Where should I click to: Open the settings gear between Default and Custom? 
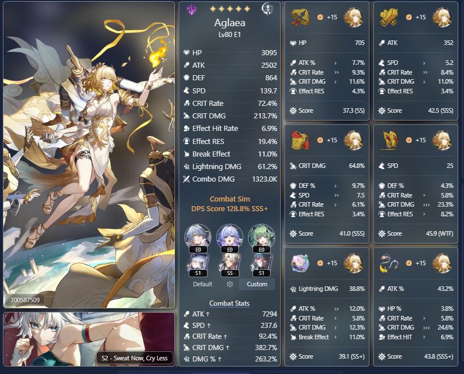tap(230, 284)
